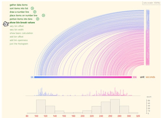Image resolution: width=162 pixels, height=118 pixels.
Task: Click the blue-to-pink gradient number line bar
Action: (x=83, y=77)
